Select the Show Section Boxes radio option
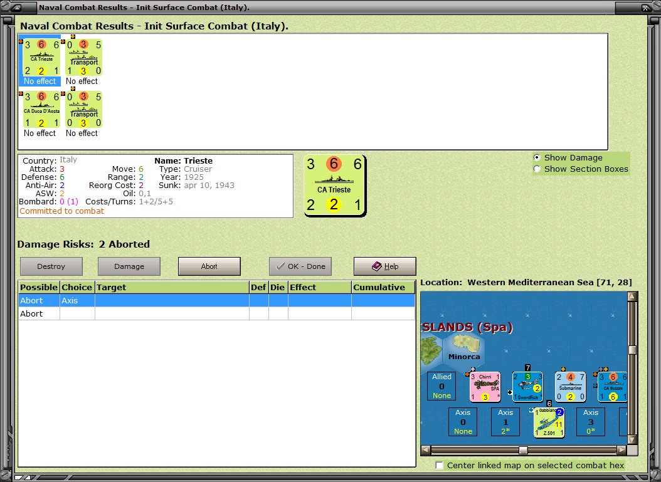This screenshot has width=661, height=482. click(537, 169)
